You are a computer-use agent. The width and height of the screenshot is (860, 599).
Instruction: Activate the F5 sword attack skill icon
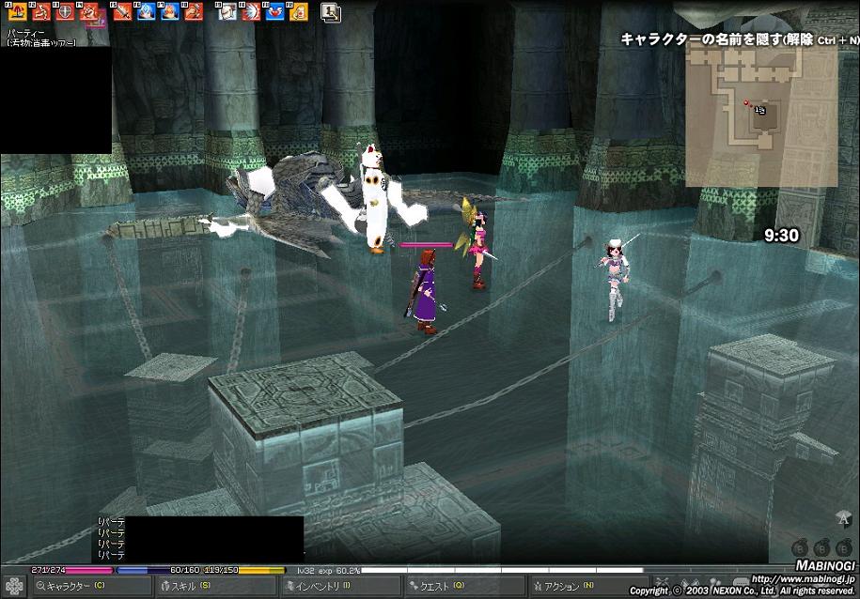click(x=122, y=11)
